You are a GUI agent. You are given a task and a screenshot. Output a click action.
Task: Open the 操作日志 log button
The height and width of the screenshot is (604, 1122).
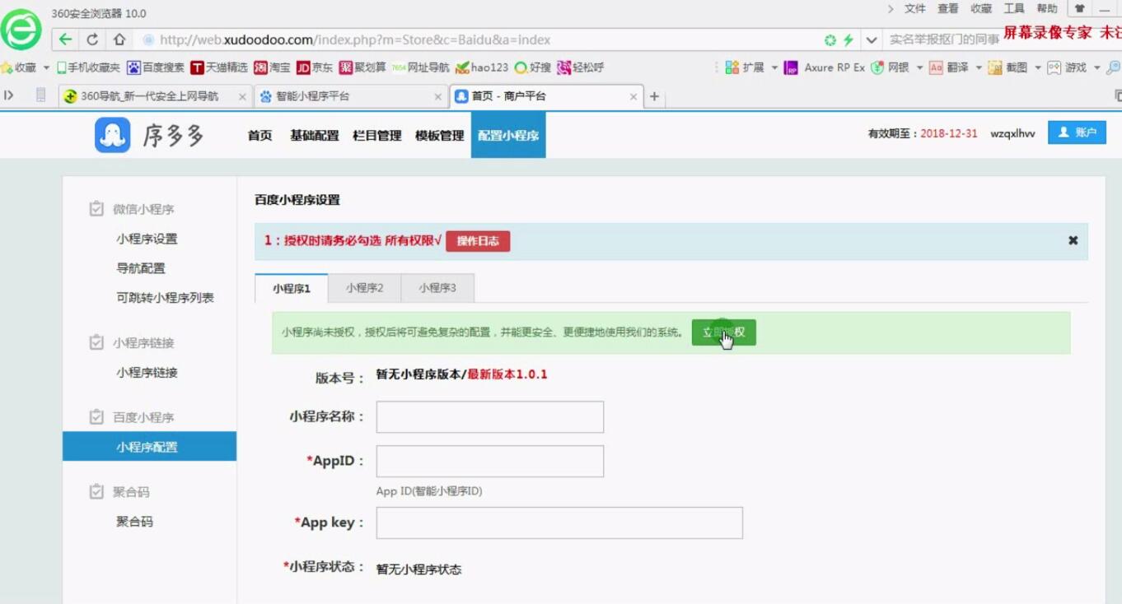478,241
